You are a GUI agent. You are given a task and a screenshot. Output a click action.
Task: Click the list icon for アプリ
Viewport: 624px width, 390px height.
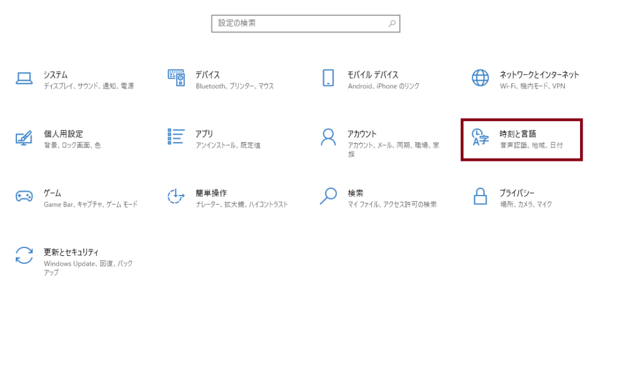coord(176,136)
